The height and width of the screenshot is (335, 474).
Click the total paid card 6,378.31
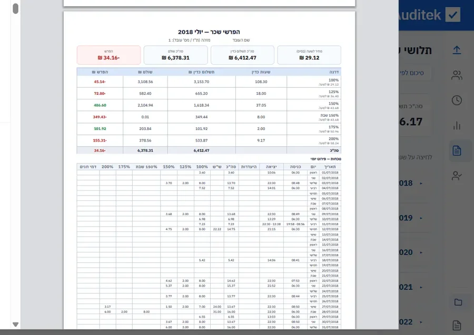[x=175, y=55]
